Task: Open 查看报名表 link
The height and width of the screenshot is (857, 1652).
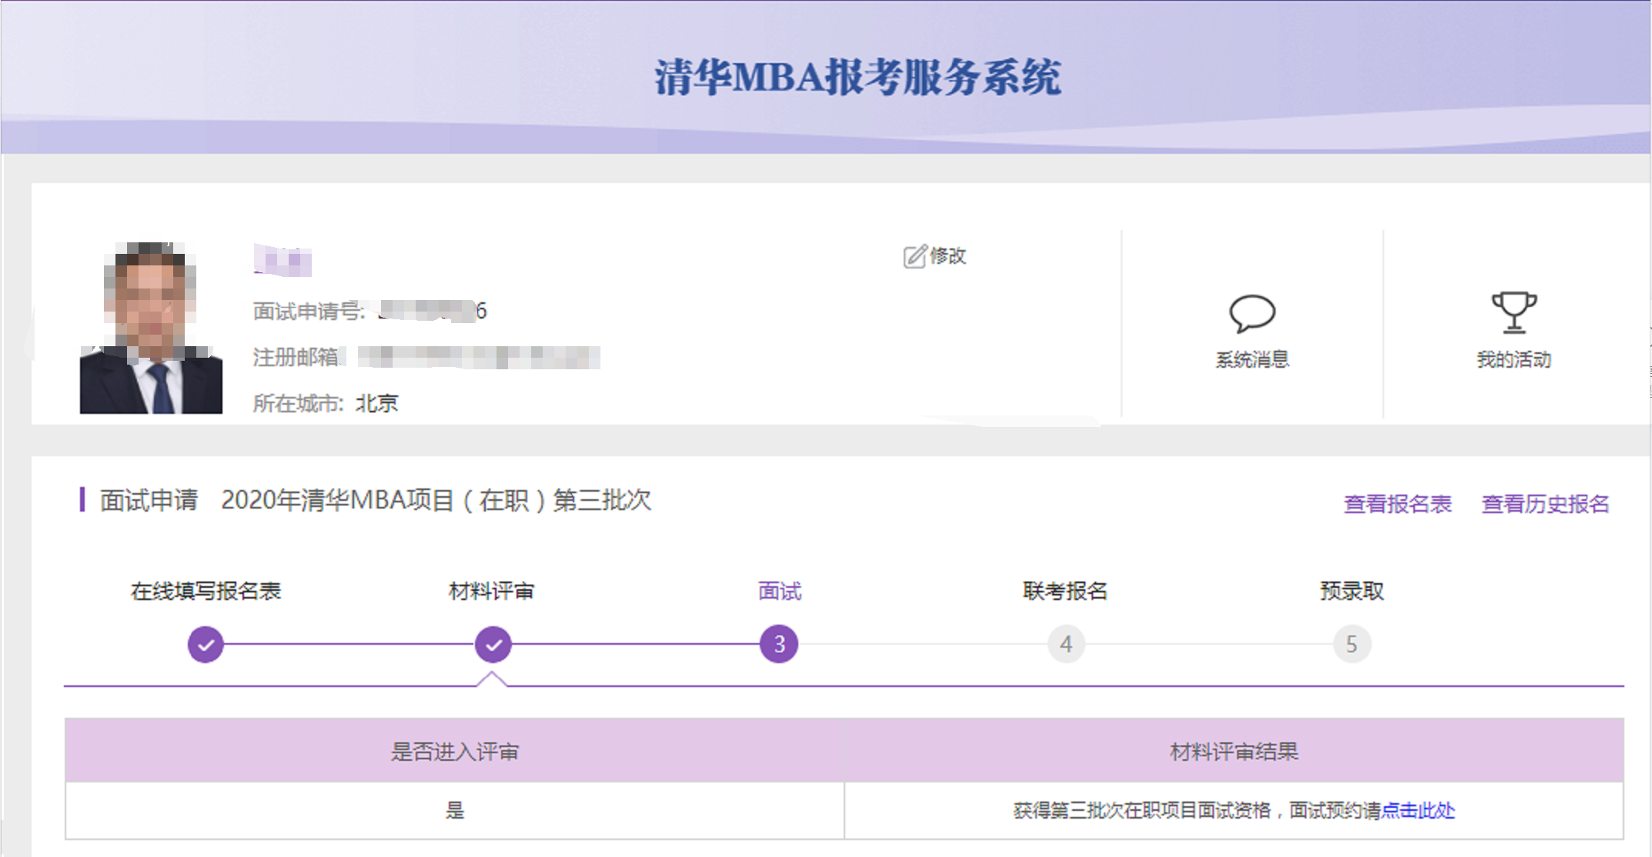Action: click(1397, 504)
